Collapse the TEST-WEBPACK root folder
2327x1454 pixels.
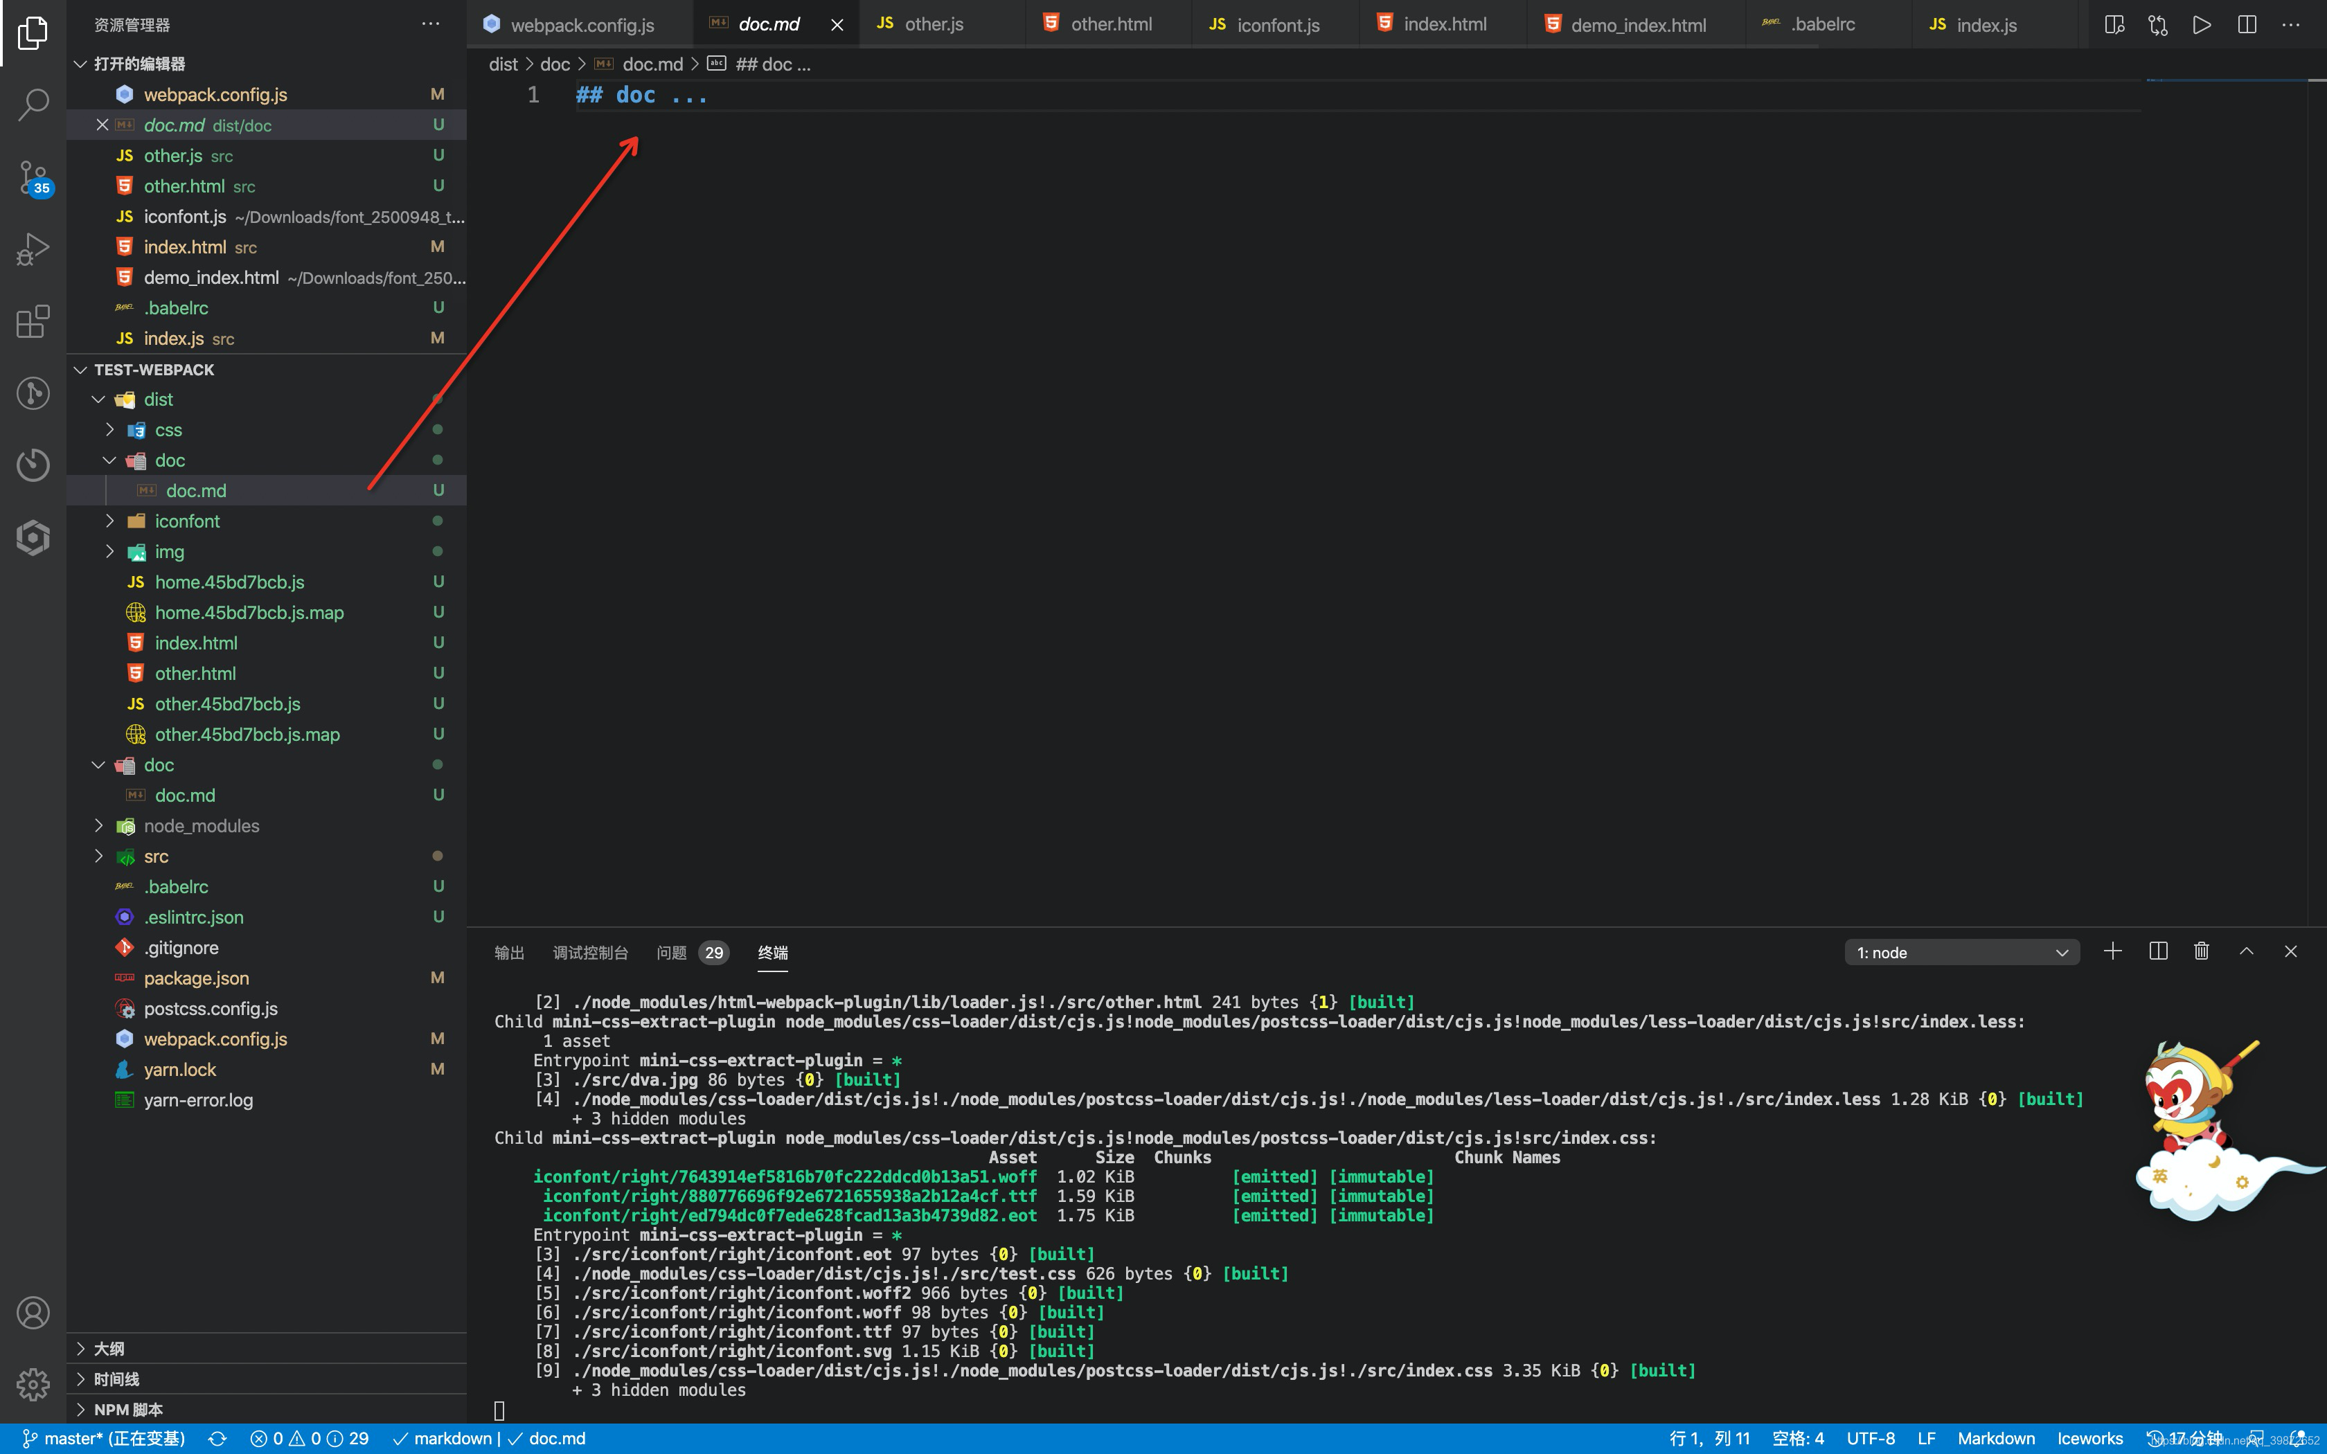pos(81,369)
